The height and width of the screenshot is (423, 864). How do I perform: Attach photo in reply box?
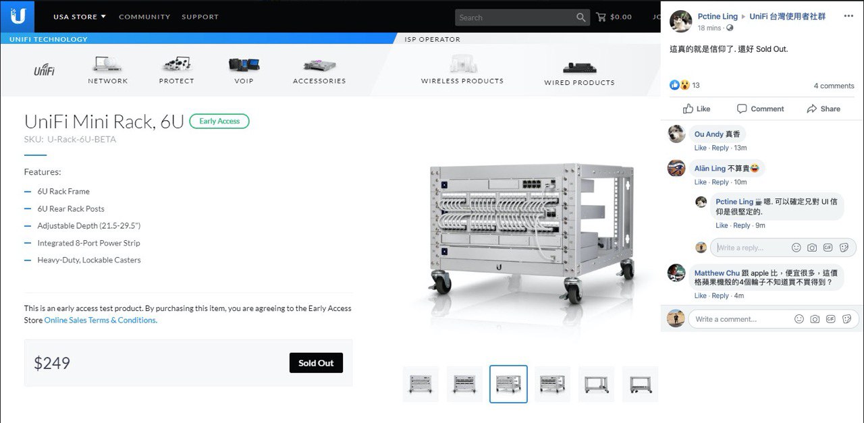[812, 248]
